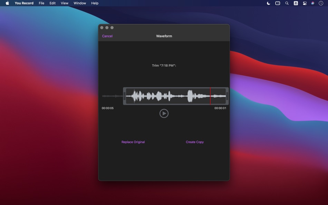Open the Edit menu
Viewport: 328px width, 205px height.
tap(52, 3)
